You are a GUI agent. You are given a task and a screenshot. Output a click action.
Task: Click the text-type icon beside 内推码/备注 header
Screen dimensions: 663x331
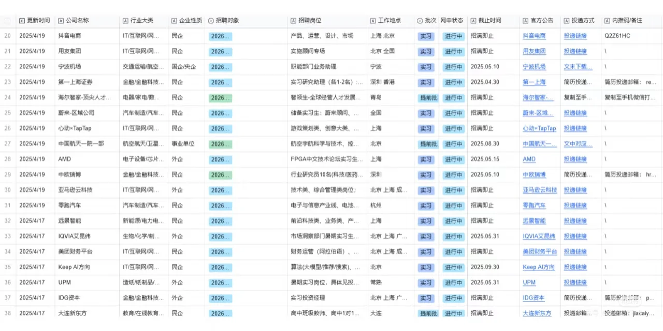tap(607, 21)
